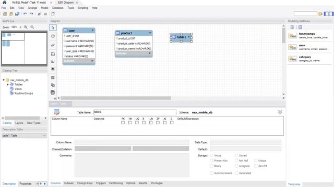Open the Zoom percentage dropdown
Viewport: 334px width, 187px height.
(20, 27)
